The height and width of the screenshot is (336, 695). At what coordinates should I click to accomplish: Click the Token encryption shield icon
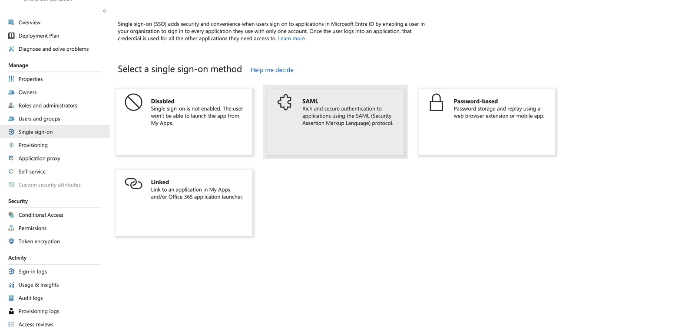pos(11,241)
